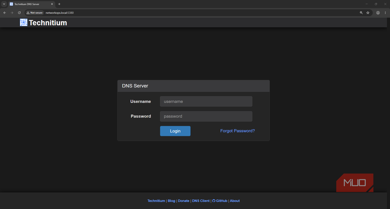The height and width of the screenshot is (209, 390).
Task: Open a new browser tab
Action: click(x=59, y=4)
